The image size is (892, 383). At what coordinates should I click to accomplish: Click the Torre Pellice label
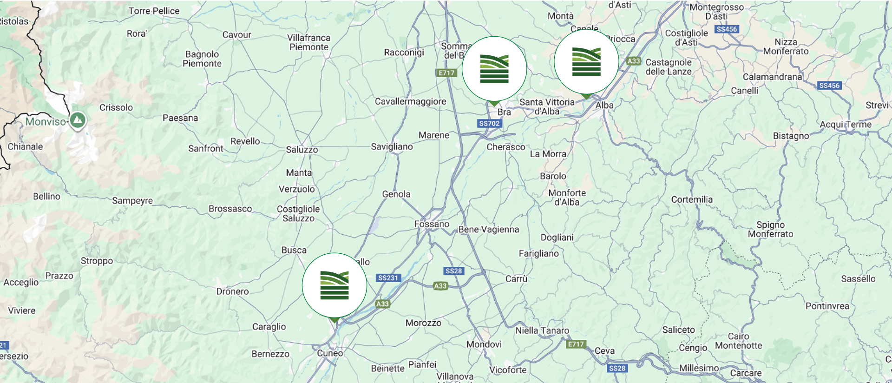point(154,11)
